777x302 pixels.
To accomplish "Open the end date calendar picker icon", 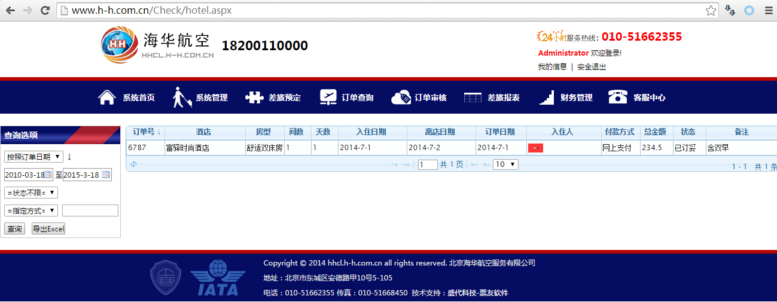I will (x=106, y=175).
